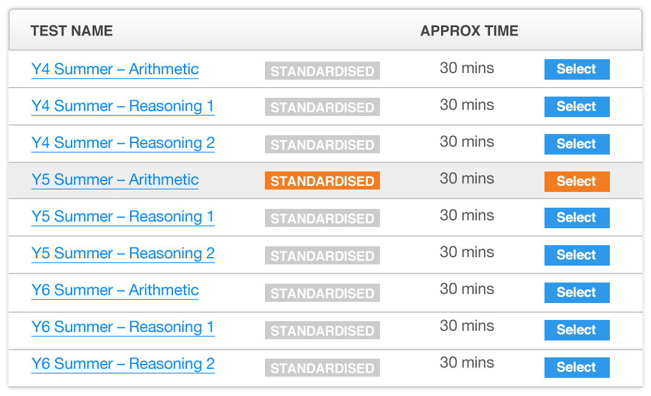Select the Y4 Summer – Arithmetic test

click(x=577, y=69)
